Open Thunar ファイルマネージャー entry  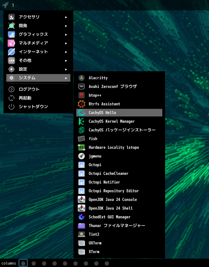119,226
